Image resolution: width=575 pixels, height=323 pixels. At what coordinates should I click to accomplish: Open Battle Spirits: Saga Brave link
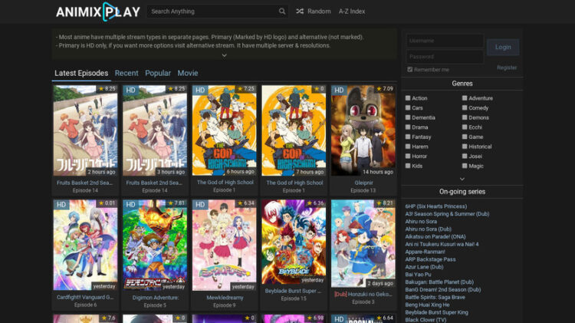(x=435, y=298)
